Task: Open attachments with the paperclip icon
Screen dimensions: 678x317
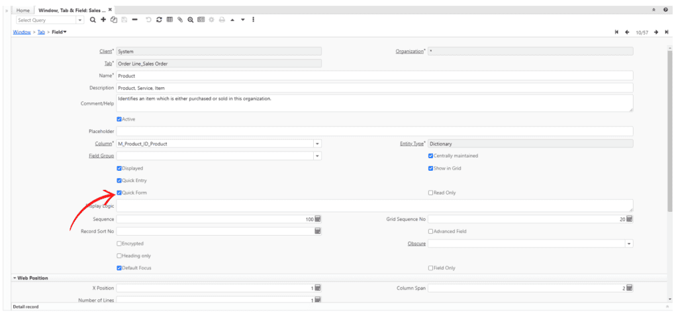Action: 179,20
